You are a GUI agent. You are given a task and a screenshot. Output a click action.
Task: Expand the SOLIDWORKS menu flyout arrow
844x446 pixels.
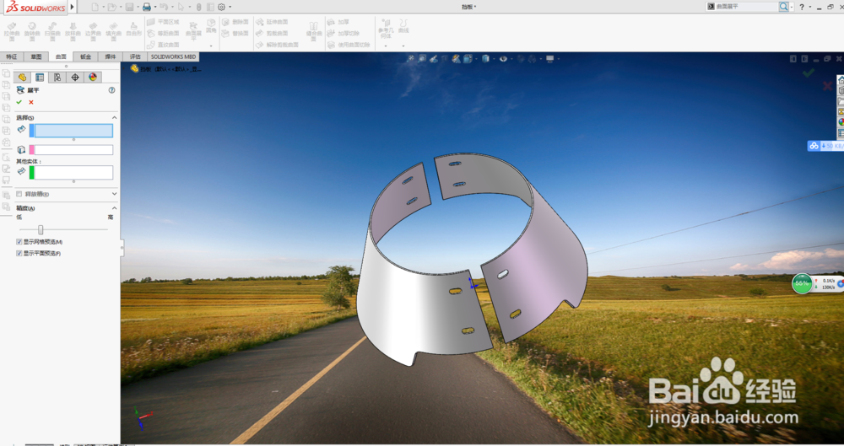[72, 7]
